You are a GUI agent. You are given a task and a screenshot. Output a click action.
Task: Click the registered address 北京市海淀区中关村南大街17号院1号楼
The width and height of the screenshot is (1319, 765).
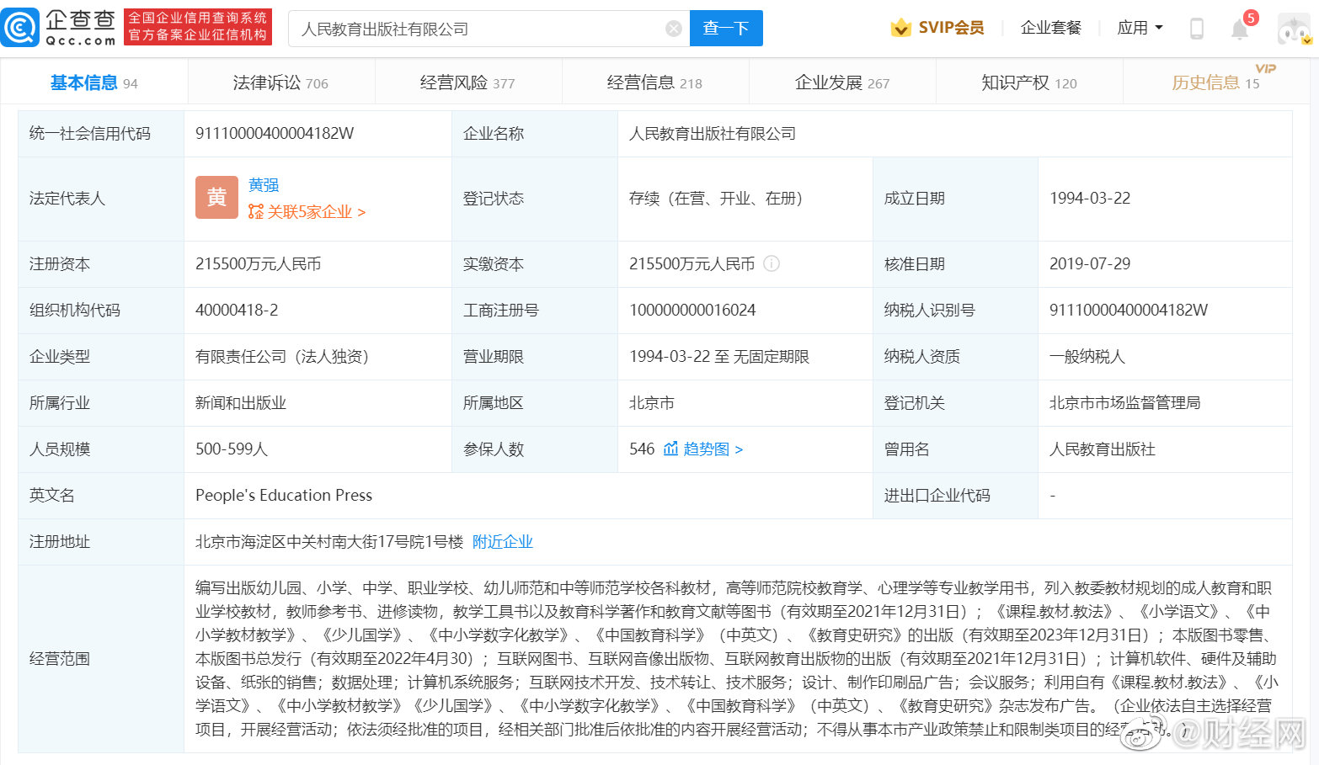(329, 541)
